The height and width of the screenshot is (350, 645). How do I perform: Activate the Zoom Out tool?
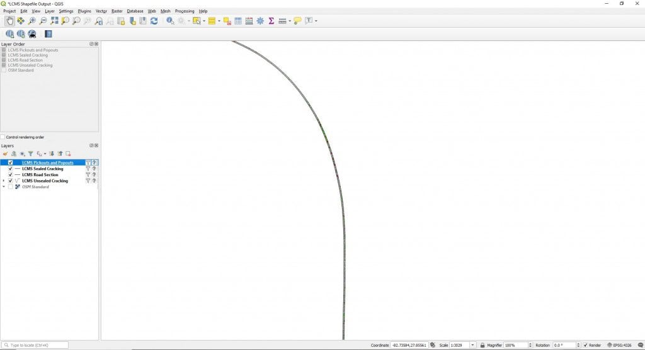[x=43, y=21]
